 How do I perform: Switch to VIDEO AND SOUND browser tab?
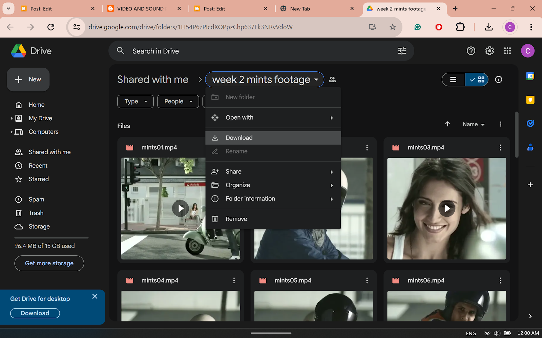coord(145,9)
